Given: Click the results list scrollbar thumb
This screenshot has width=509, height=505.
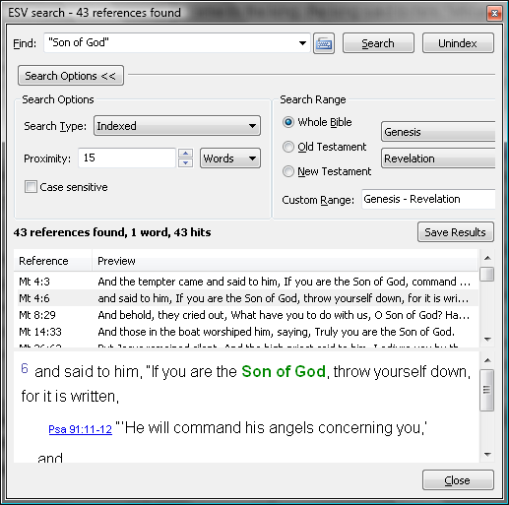Looking at the screenshot, I should [x=487, y=275].
